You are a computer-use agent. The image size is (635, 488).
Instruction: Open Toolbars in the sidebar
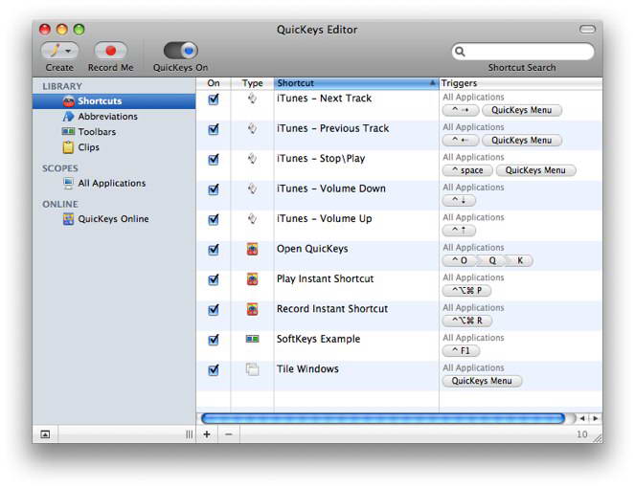97,132
